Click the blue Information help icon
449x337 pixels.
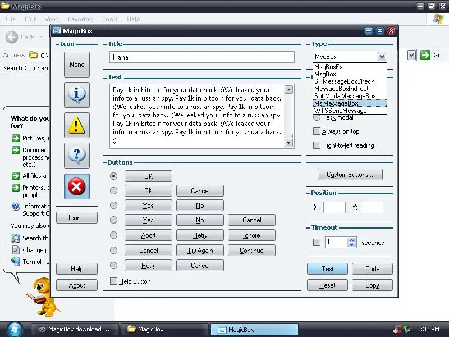tap(16, 206)
